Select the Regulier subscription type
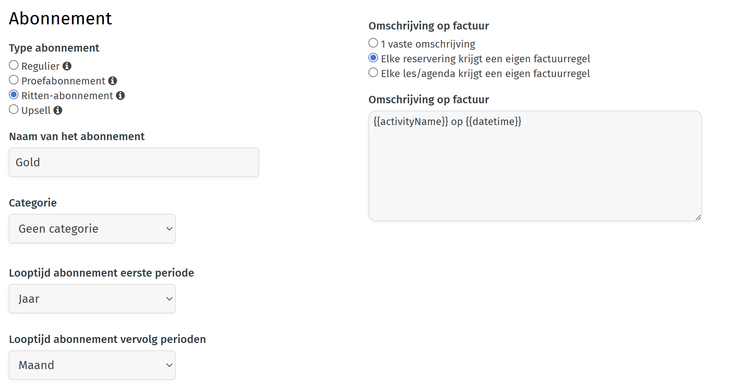 point(14,65)
